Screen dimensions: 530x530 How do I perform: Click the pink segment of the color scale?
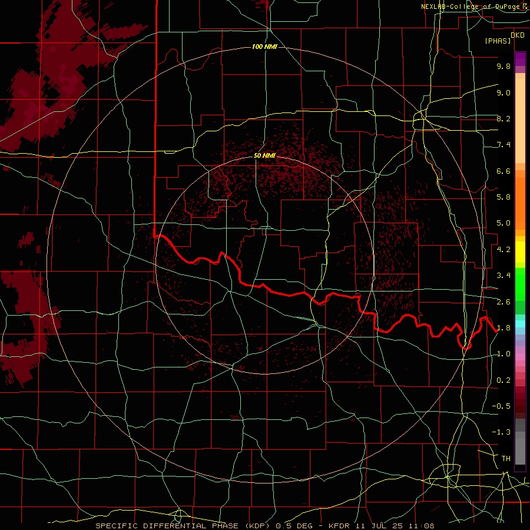520,357
